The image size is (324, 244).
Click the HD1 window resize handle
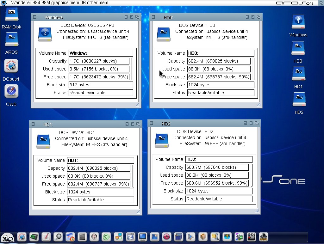(x=138, y=212)
